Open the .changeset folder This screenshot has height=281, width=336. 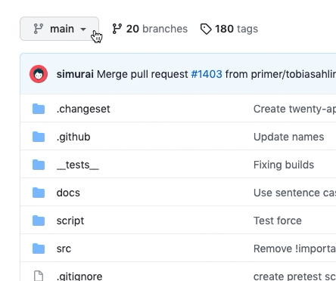(83, 109)
